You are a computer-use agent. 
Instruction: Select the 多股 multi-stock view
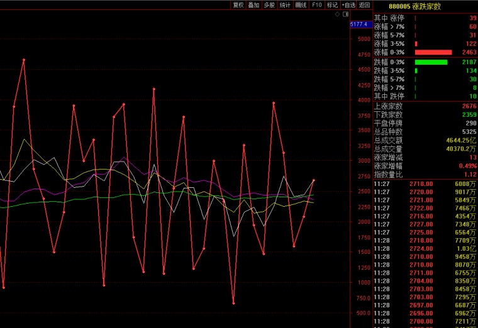[269, 5]
